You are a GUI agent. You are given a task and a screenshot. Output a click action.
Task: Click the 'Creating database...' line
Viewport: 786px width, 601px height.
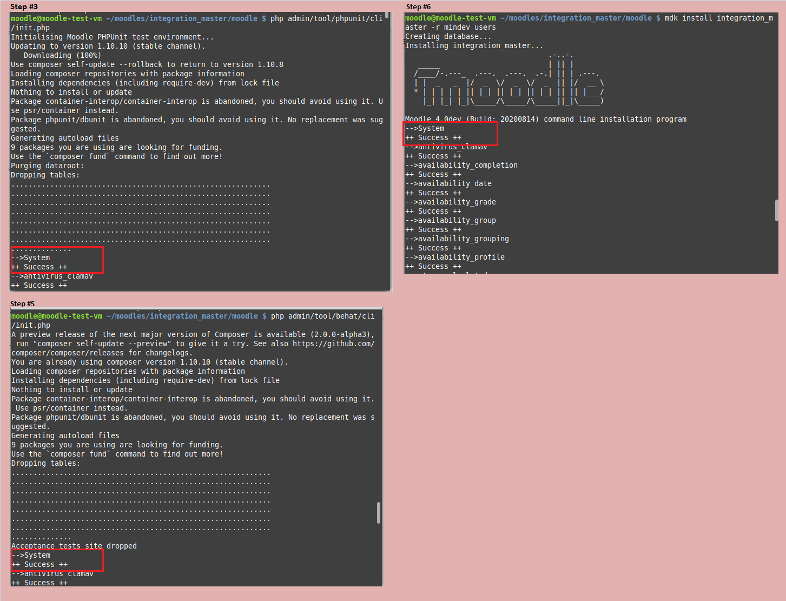tap(448, 36)
